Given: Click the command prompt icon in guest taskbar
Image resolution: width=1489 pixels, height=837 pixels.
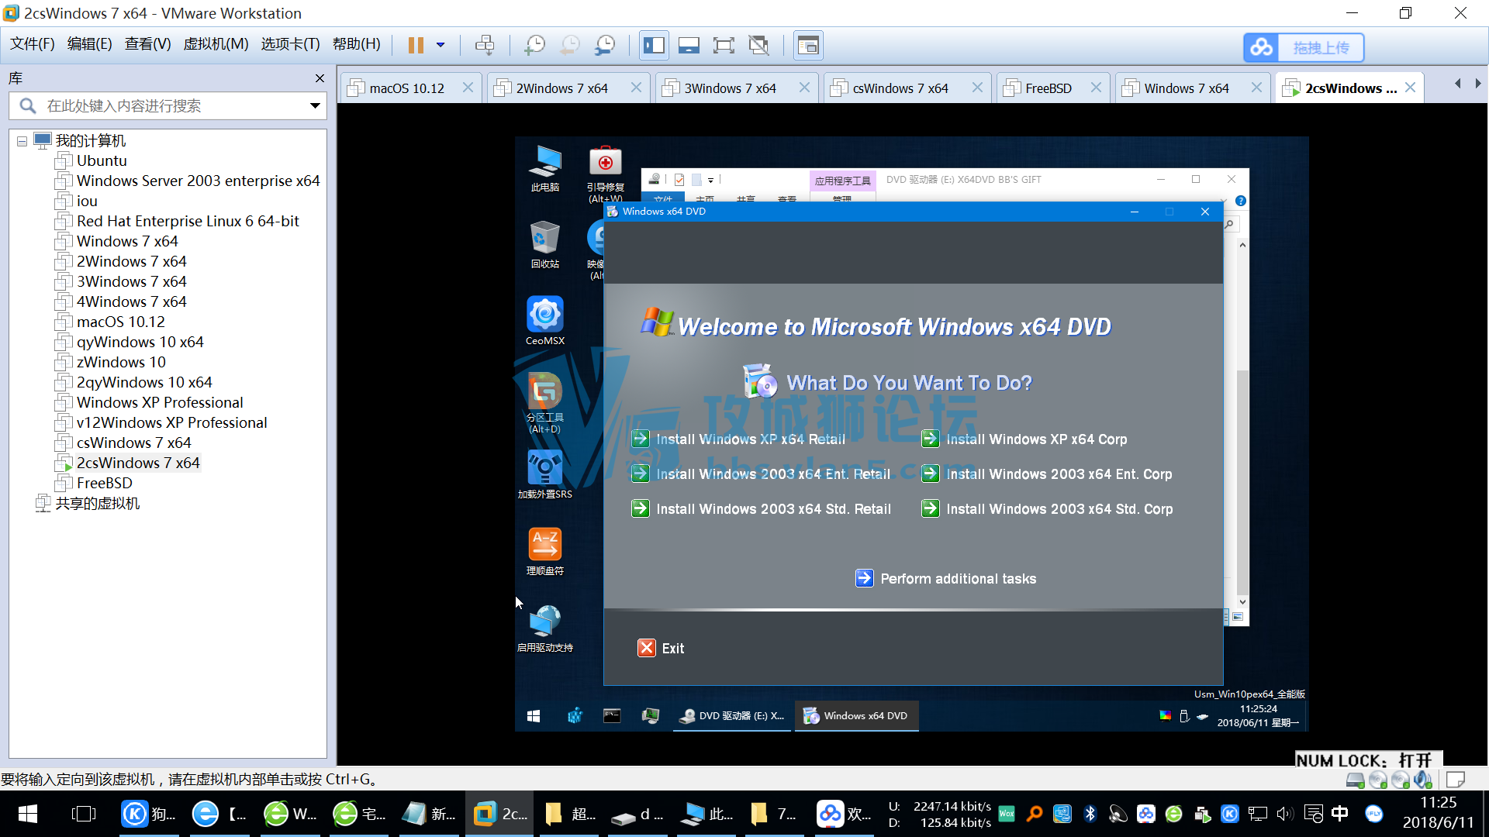Looking at the screenshot, I should [612, 716].
